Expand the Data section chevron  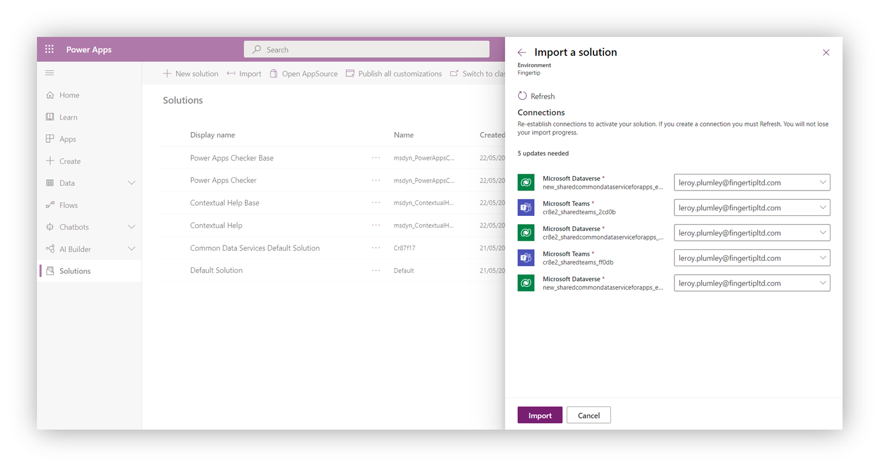[131, 183]
